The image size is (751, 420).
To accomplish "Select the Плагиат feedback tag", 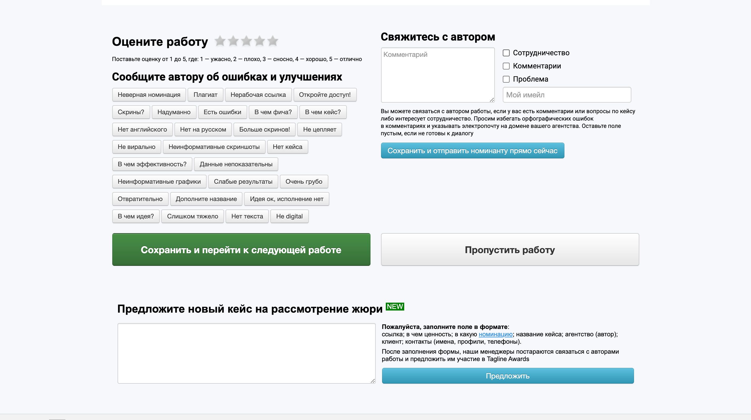I will 206,95.
